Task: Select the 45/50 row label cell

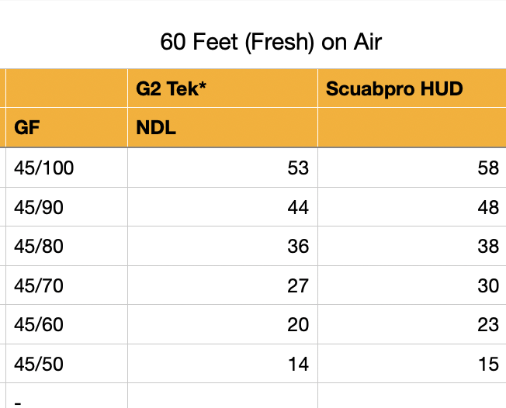Action: pyautogui.click(x=67, y=365)
